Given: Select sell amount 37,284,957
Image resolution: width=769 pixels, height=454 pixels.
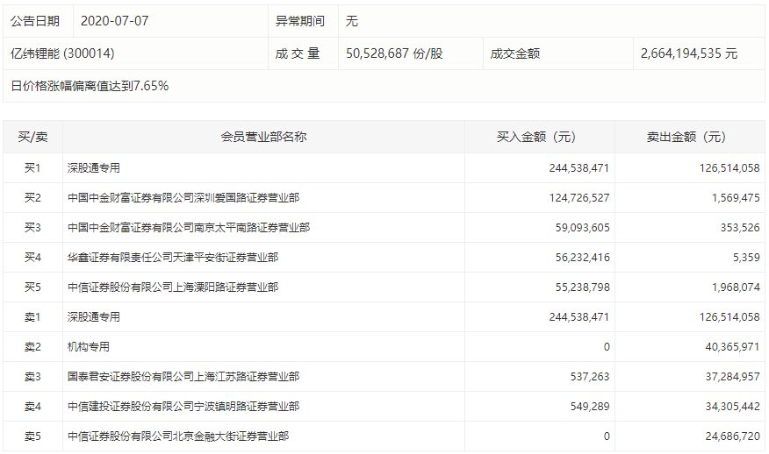Looking at the screenshot, I should (732, 377).
